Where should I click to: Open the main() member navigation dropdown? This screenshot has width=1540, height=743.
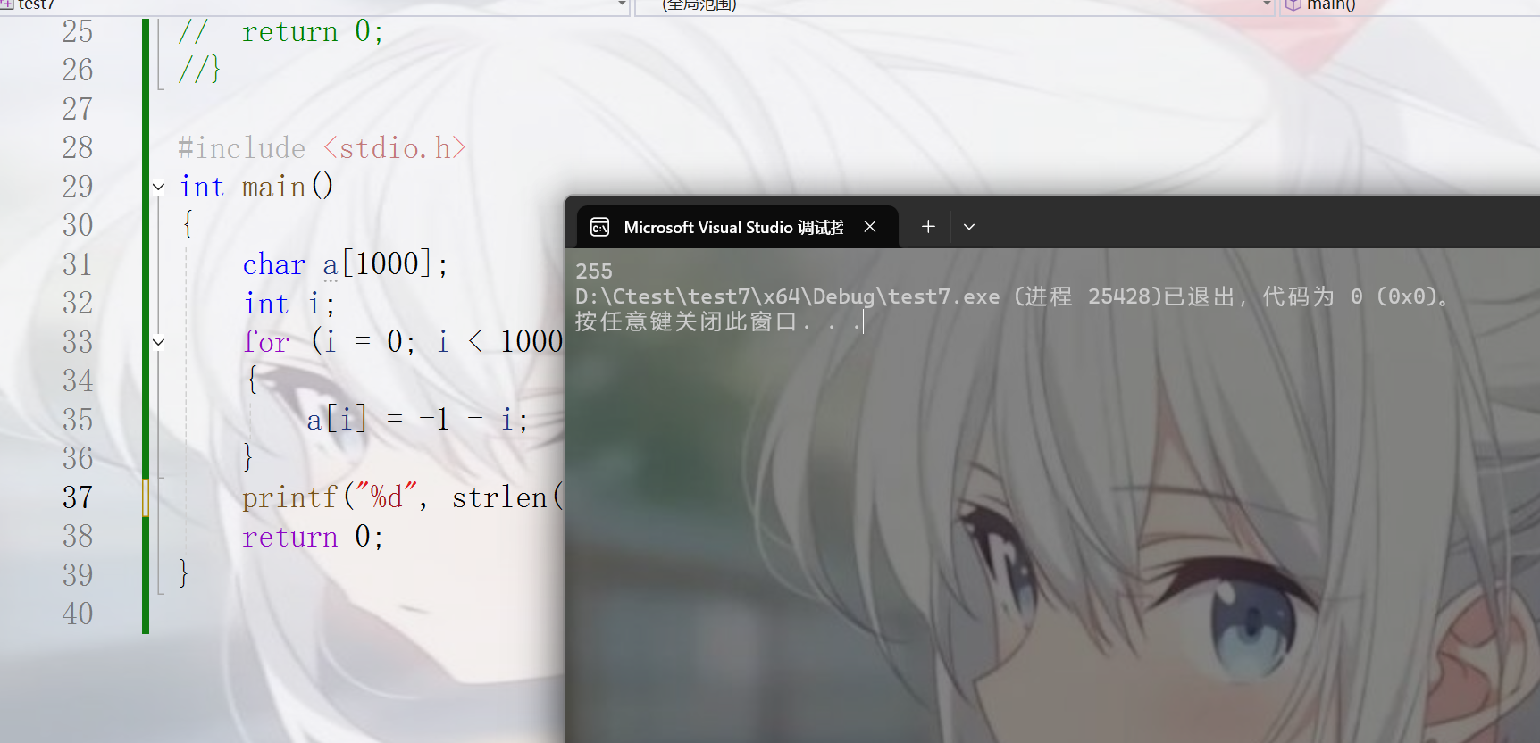click(1411, 5)
